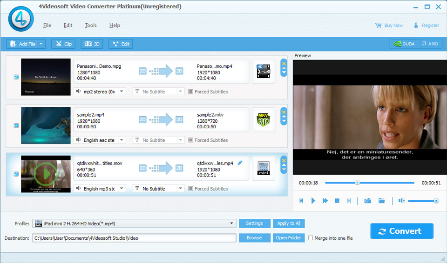Select the sample2.mp4 video thumbnail
This screenshot has width=447, height=263.
46,125
